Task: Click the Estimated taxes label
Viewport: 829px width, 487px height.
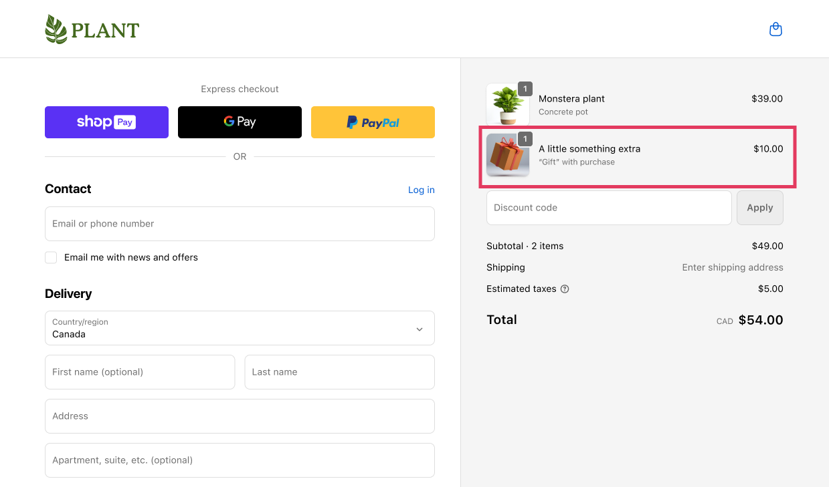Action: (x=521, y=289)
